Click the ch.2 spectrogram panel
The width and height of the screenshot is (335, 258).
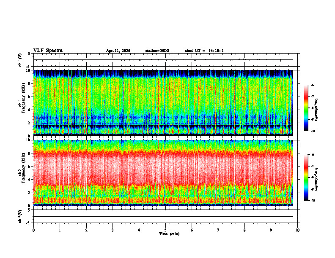point(163,173)
